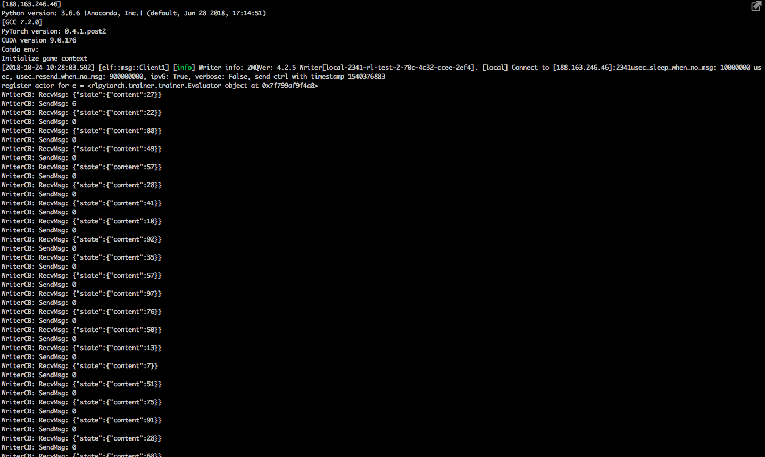Click the RecvMsg line with content 76
765x457 pixels.
[81, 312]
